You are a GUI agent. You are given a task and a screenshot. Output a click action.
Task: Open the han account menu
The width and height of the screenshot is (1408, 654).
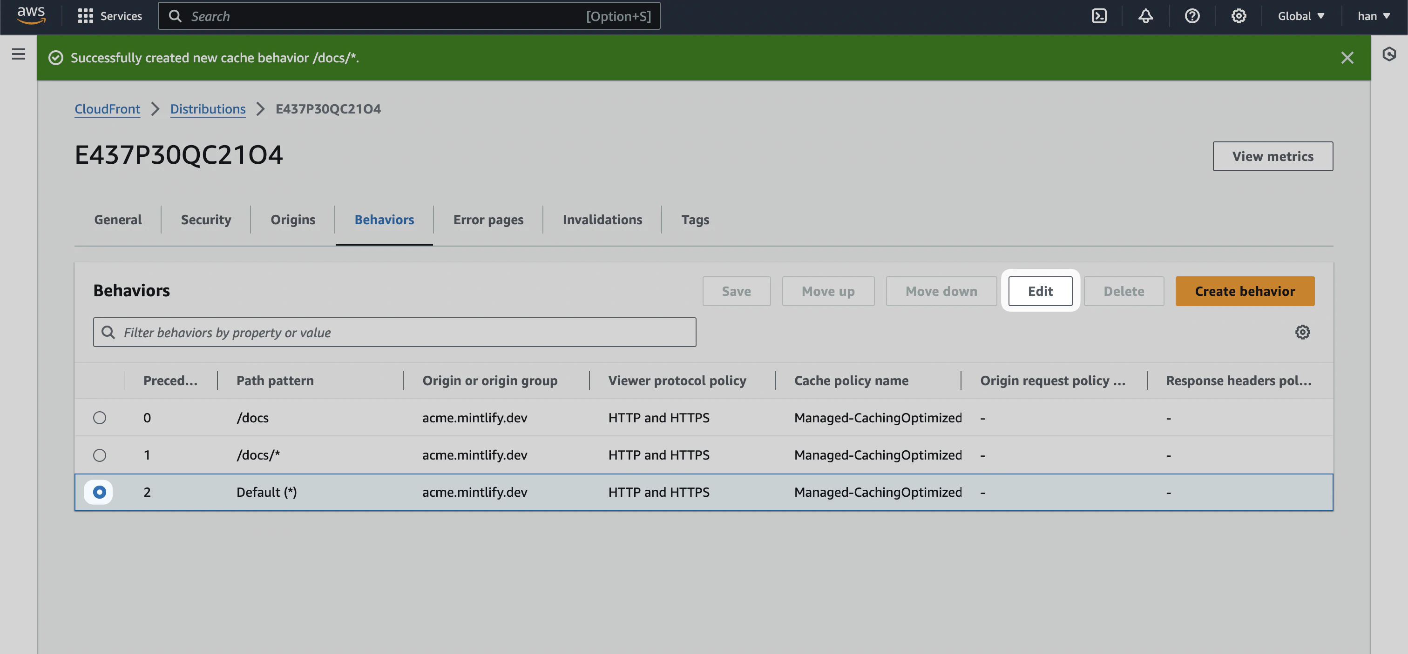point(1373,16)
